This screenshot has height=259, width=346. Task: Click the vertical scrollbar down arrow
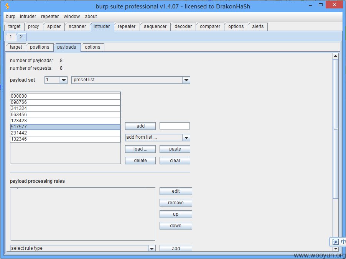(x=336, y=249)
